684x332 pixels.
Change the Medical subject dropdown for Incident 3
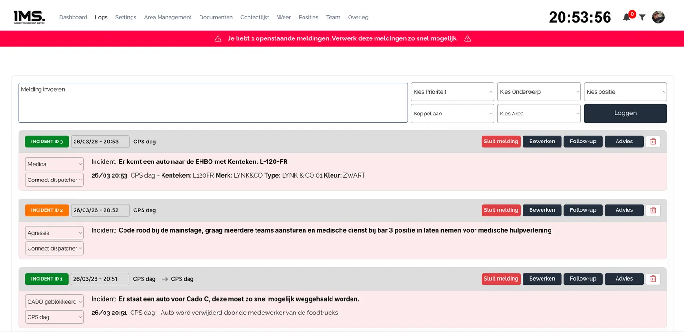[54, 164]
